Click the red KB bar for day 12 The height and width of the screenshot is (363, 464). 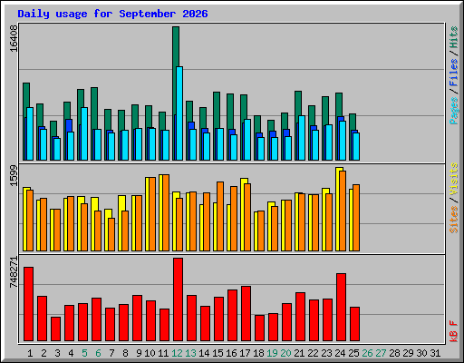tap(178, 299)
